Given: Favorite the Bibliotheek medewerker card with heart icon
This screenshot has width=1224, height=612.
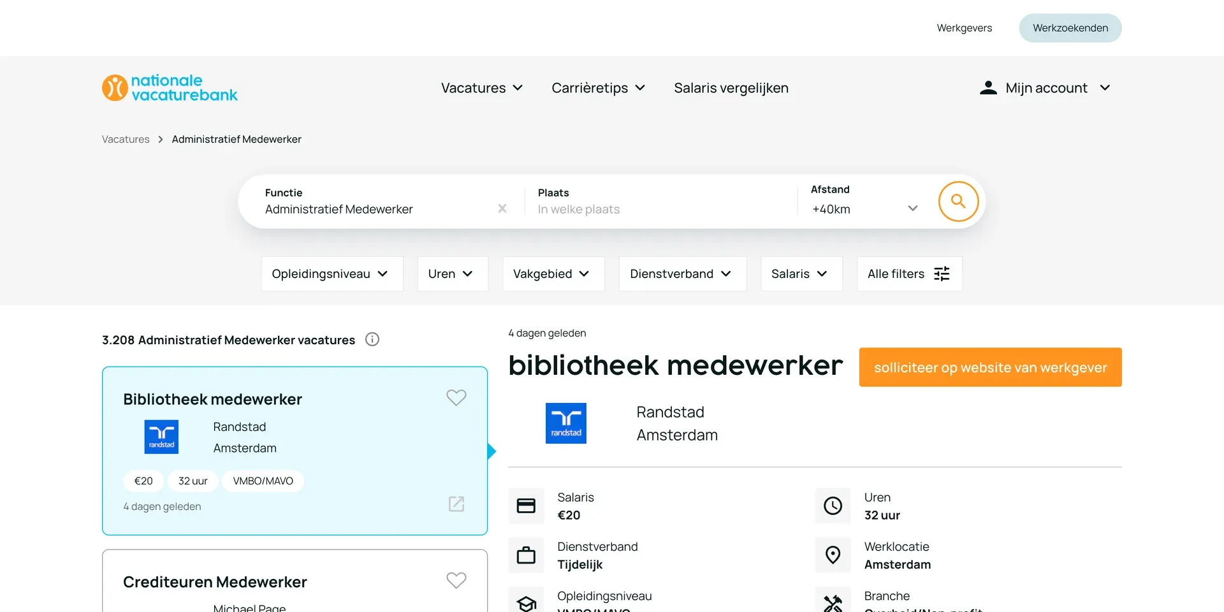Looking at the screenshot, I should coord(456,398).
